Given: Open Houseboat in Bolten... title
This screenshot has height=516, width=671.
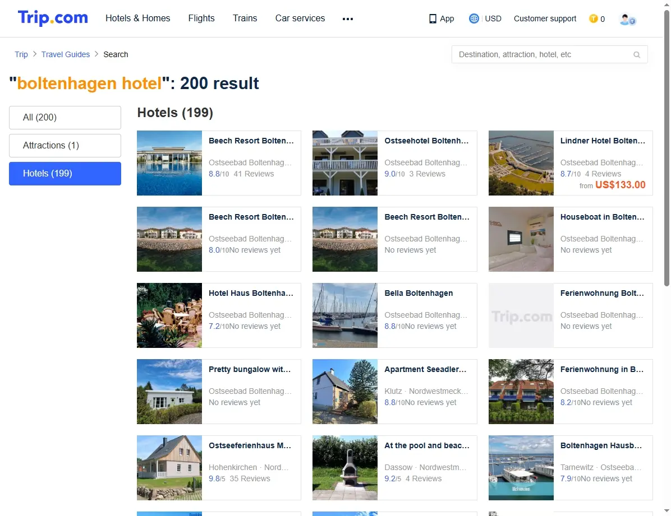Looking at the screenshot, I should tap(603, 217).
